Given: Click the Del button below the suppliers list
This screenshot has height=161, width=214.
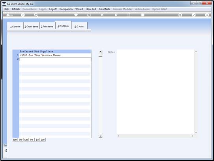Looking at the screenshot, I should pos(43,140).
